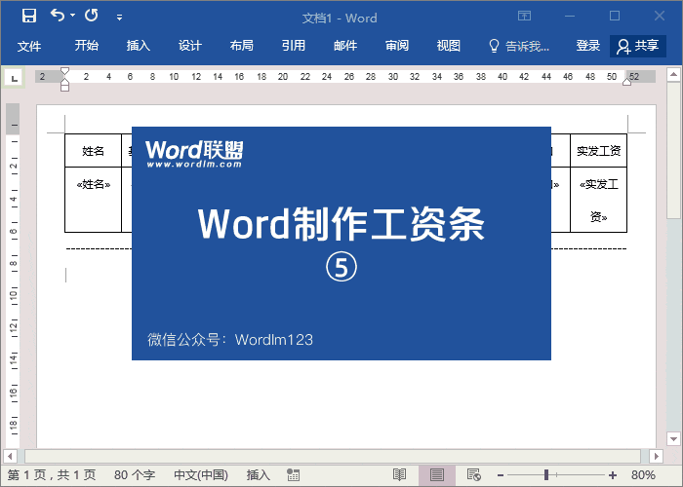683x487 pixels.
Task: Open the 邮件 mailings tab
Action: click(345, 45)
